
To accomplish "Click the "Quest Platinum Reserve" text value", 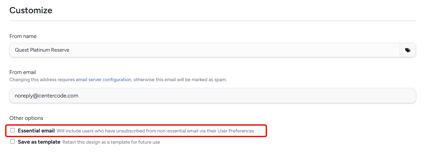I will (42, 50).
